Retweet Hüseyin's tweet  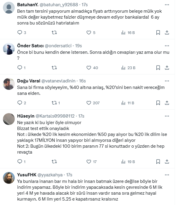(x=54, y=162)
